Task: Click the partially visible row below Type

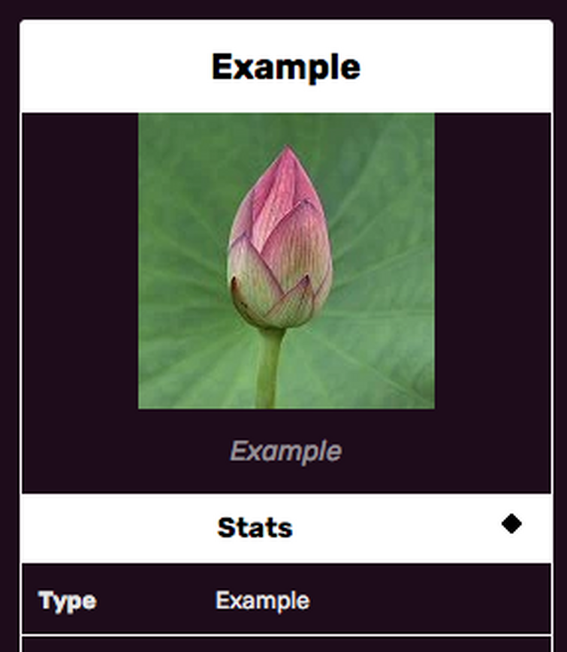Action: (286, 644)
